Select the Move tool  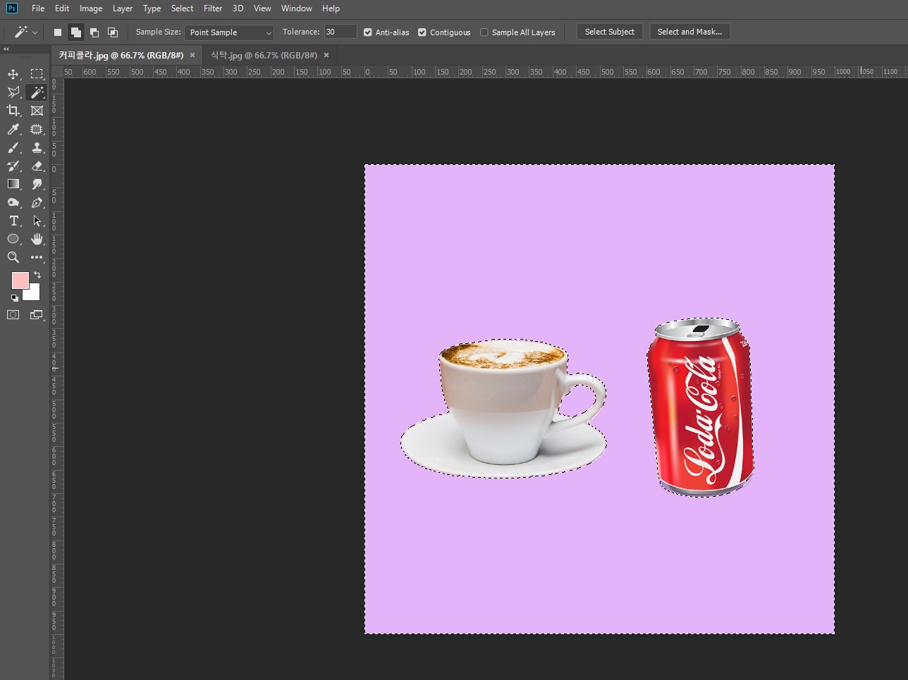coord(13,74)
